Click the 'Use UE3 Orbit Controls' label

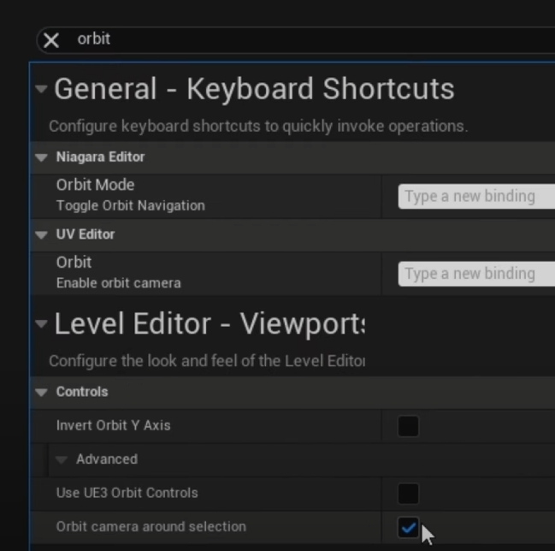(x=127, y=493)
